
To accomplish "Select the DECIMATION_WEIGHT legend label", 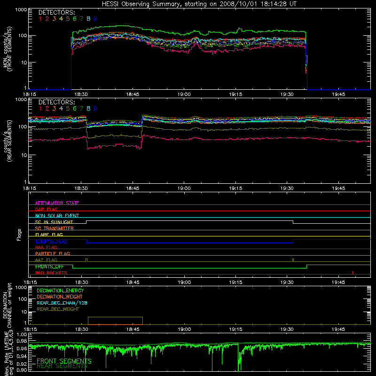I will [x=60, y=297].
